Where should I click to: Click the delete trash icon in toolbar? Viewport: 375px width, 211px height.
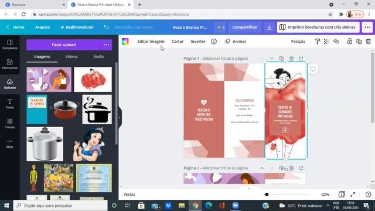point(369,42)
